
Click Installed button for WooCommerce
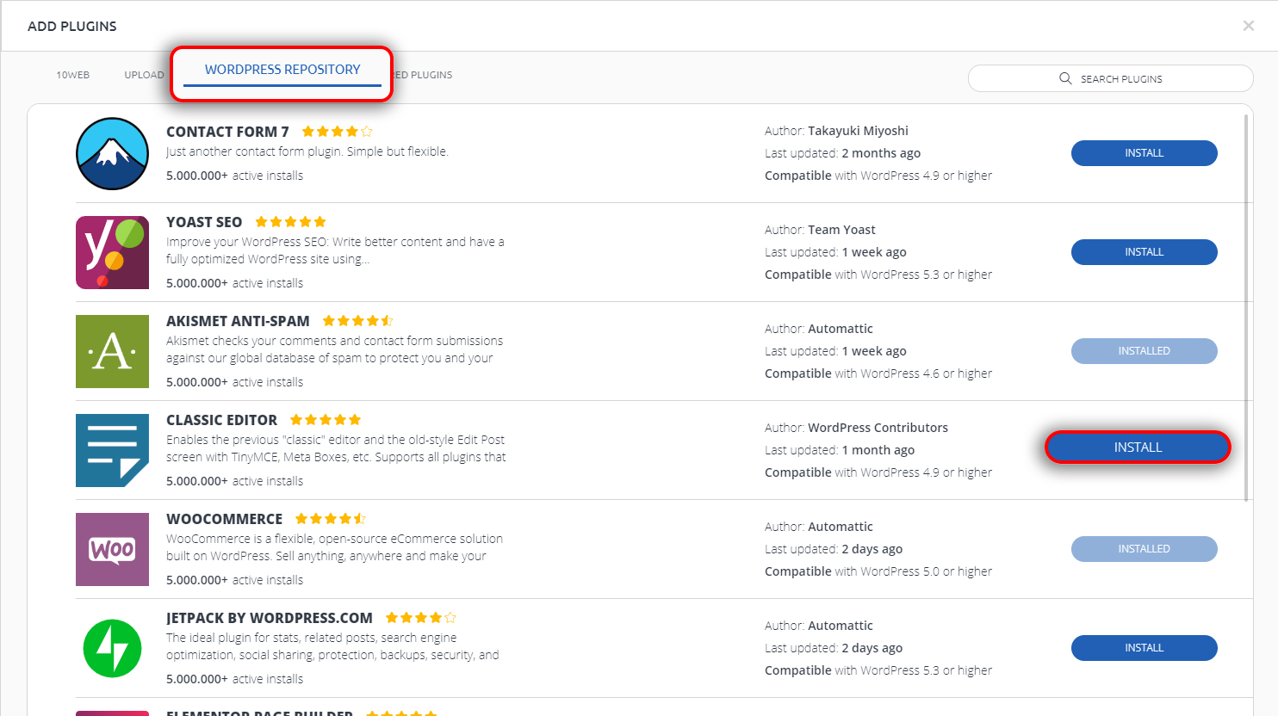(x=1144, y=549)
